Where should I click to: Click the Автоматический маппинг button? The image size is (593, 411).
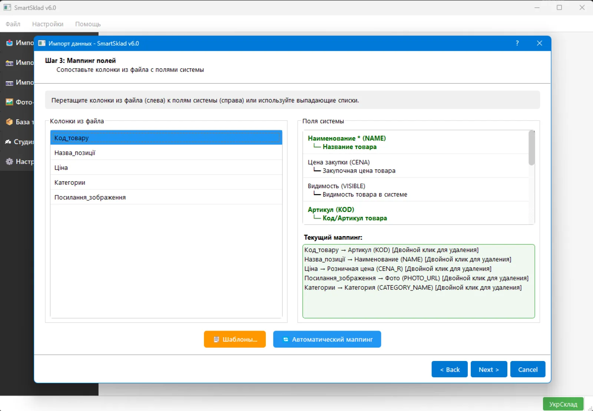click(x=327, y=339)
